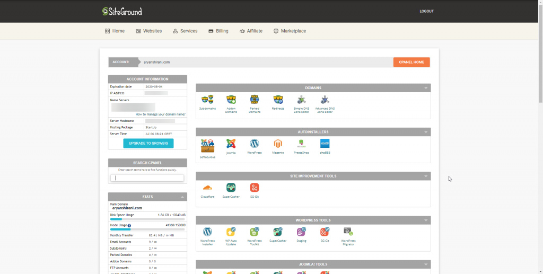Click the Upgrade to GrowBig button
This screenshot has width=543, height=274.
click(148, 143)
